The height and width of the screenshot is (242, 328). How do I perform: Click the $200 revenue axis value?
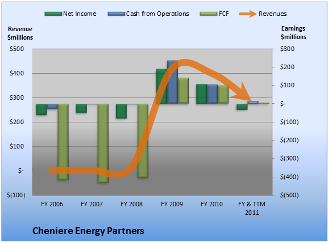[16, 122]
